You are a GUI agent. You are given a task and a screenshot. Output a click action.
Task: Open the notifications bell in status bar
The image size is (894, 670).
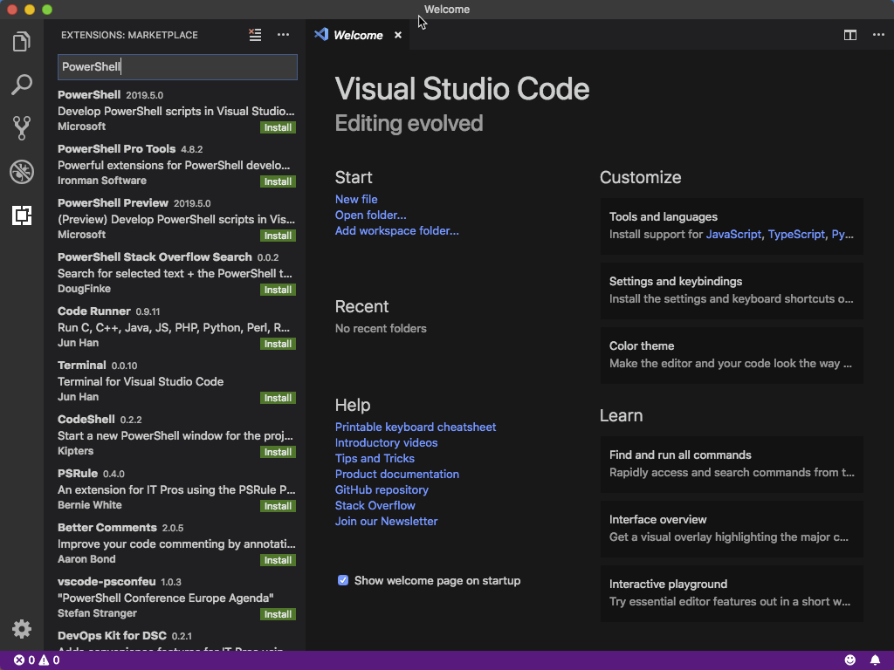click(875, 660)
